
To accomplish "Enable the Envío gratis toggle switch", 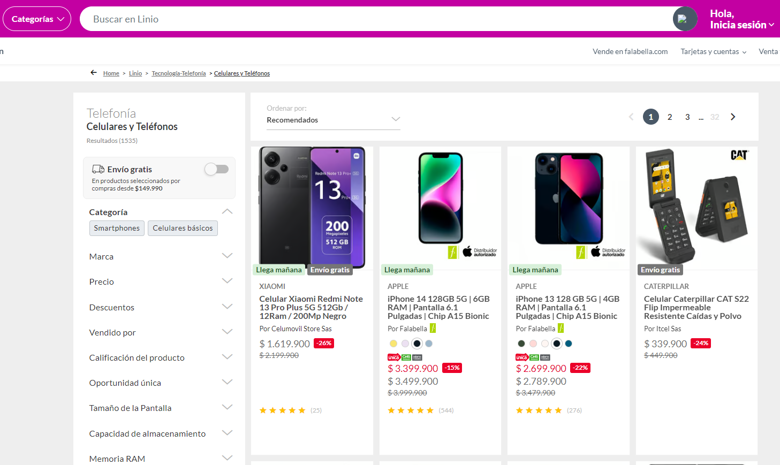I will [216, 169].
